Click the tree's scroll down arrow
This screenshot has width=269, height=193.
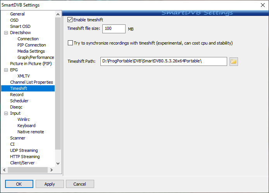click(x=58, y=164)
